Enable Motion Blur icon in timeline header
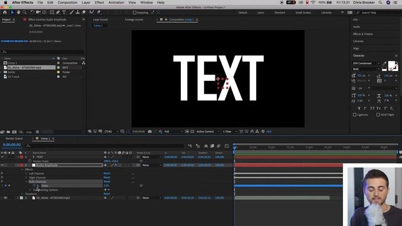The width and height of the screenshot is (402, 226). (x=219, y=146)
